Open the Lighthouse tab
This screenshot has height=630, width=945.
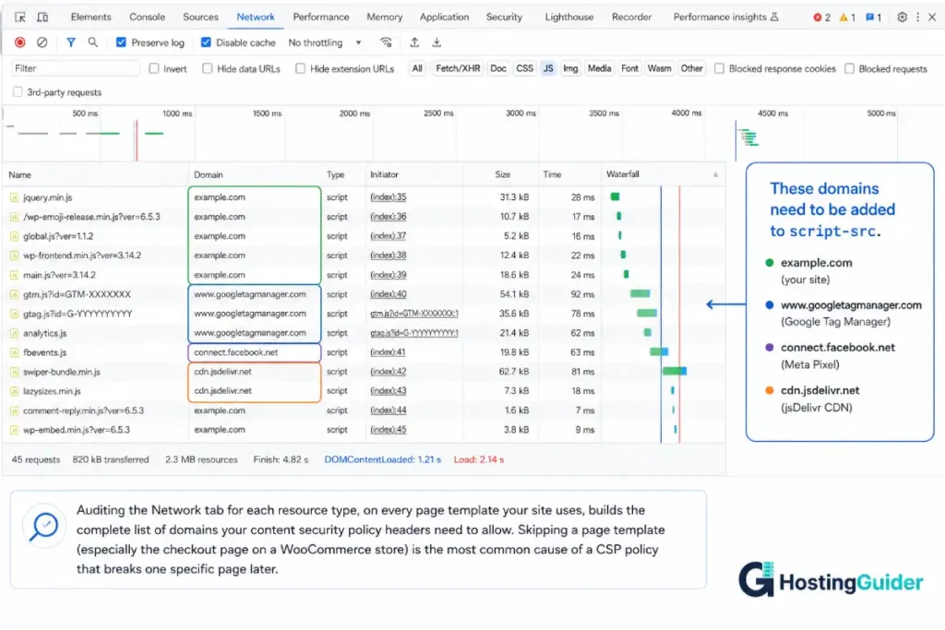pos(568,17)
